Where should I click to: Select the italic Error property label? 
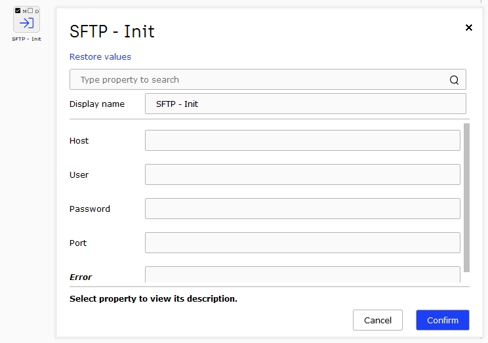[81, 277]
